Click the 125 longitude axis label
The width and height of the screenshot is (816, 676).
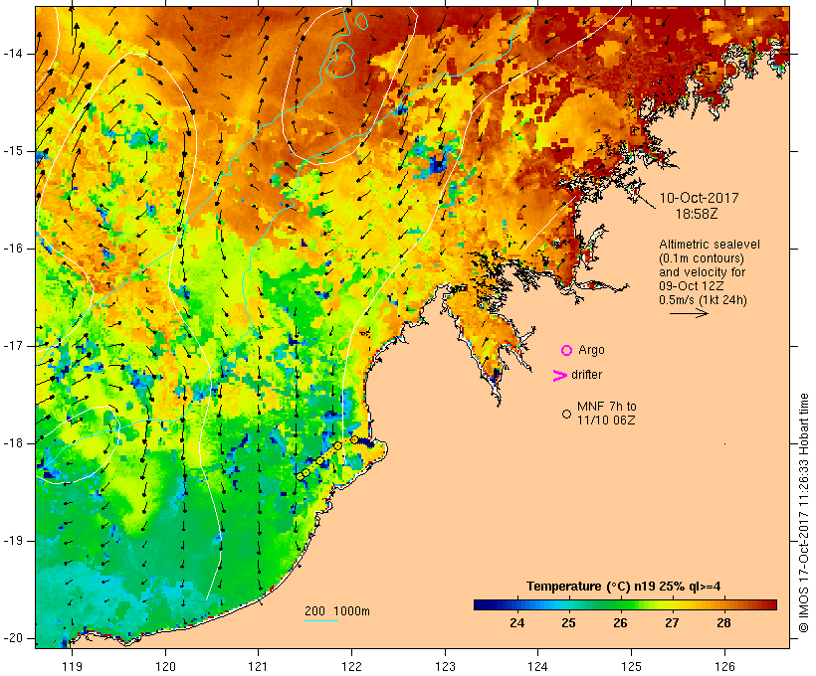point(631,666)
